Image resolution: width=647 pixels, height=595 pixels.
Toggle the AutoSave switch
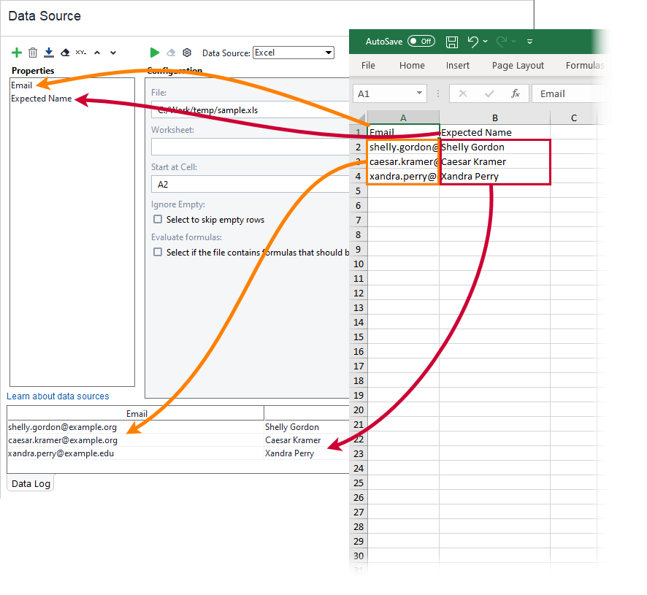pos(421,42)
